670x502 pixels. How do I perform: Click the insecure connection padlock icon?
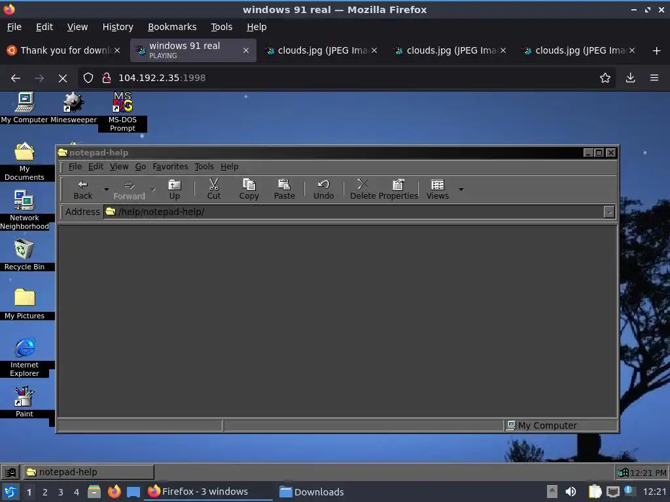pyautogui.click(x=107, y=78)
